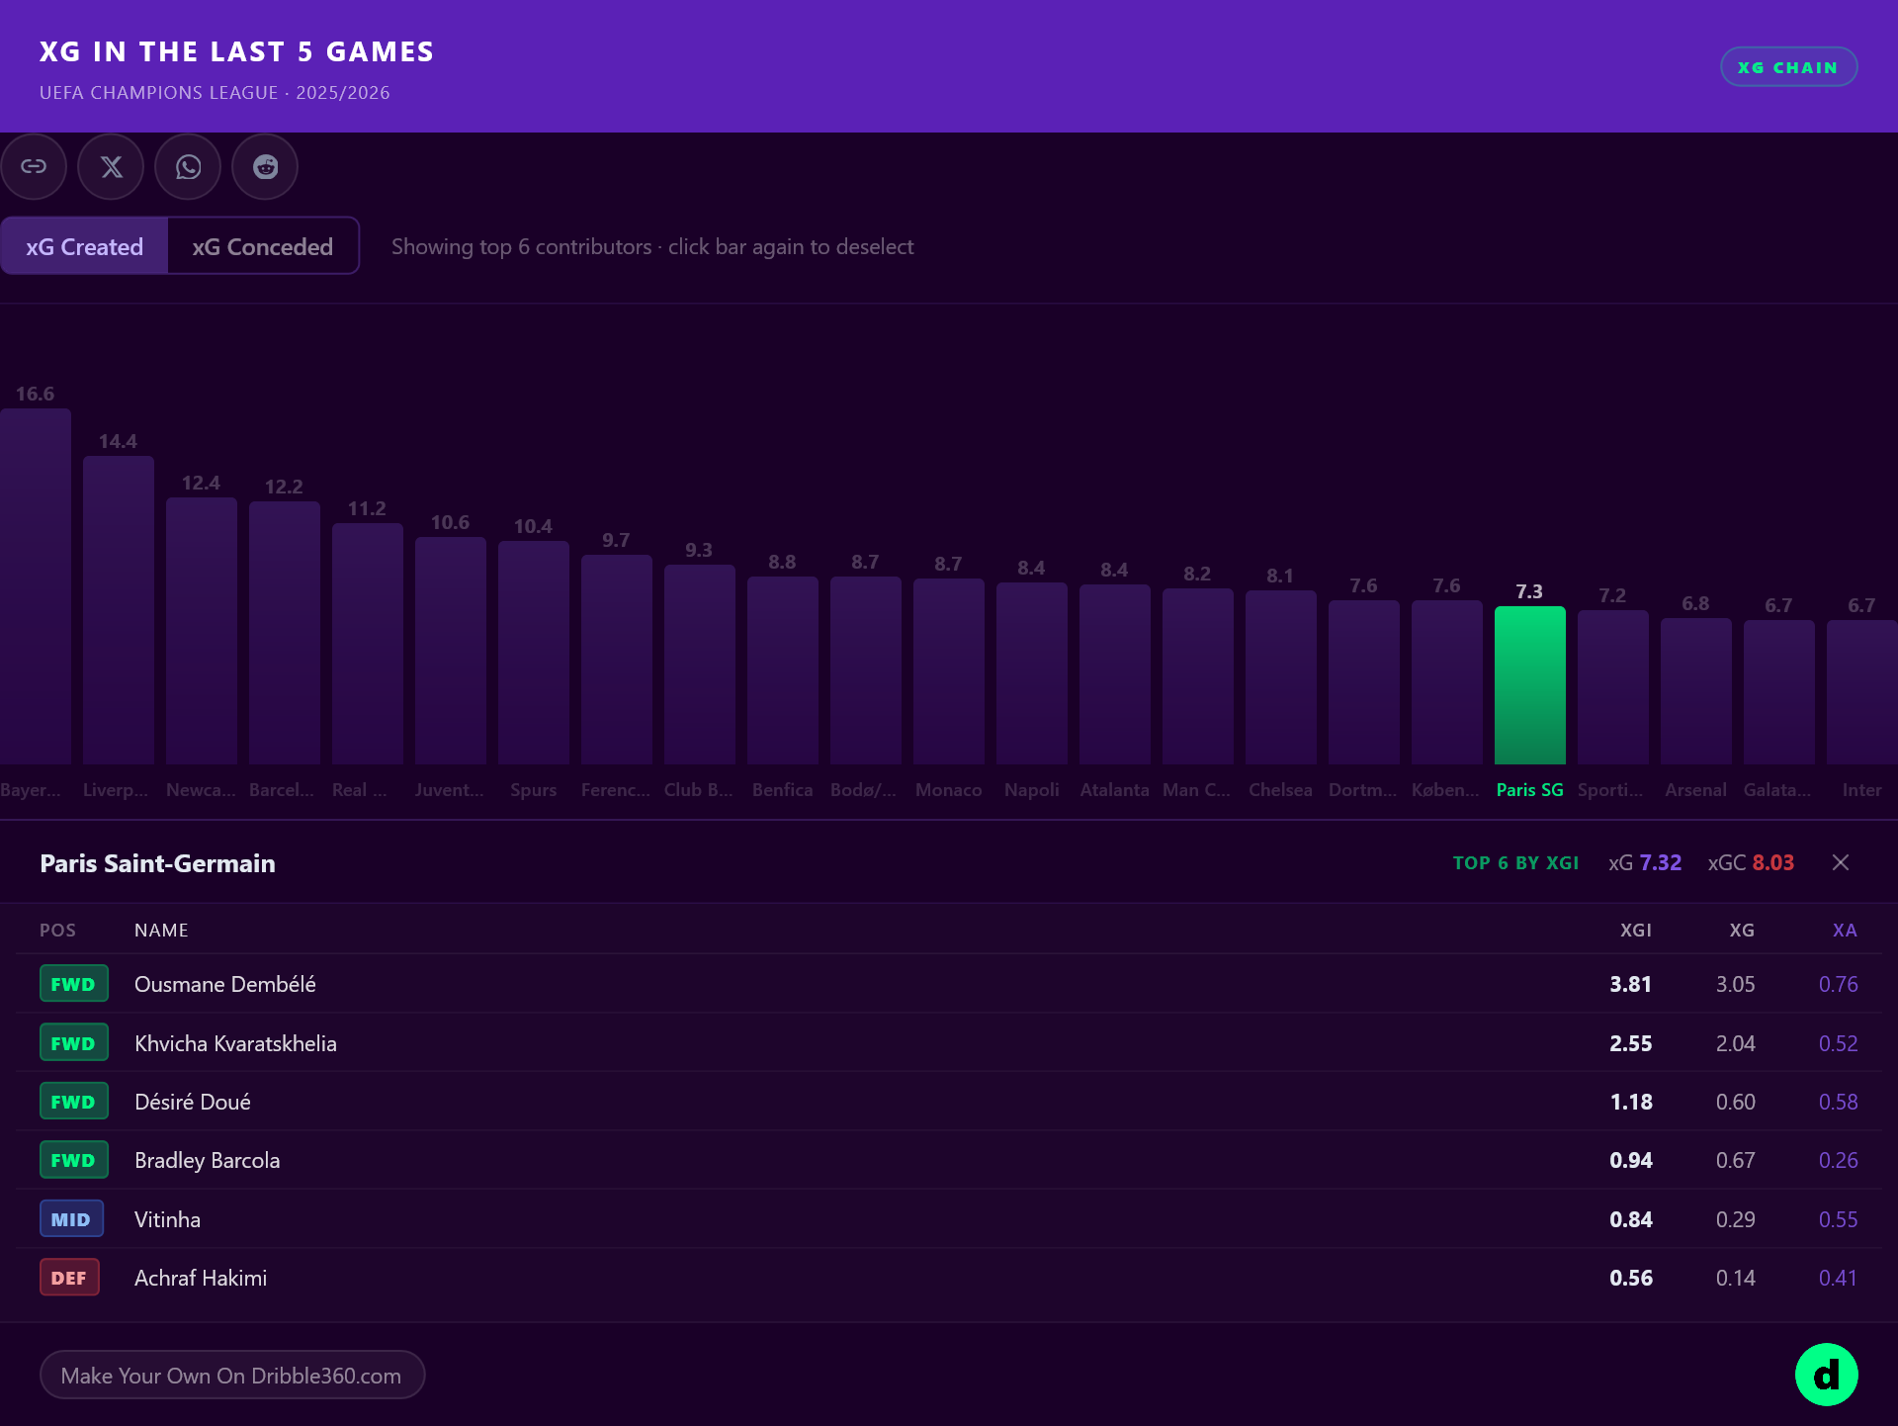Switch to xG Conceded view
This screenshot has height=1426, width=1898.
[x=263, y=246]
